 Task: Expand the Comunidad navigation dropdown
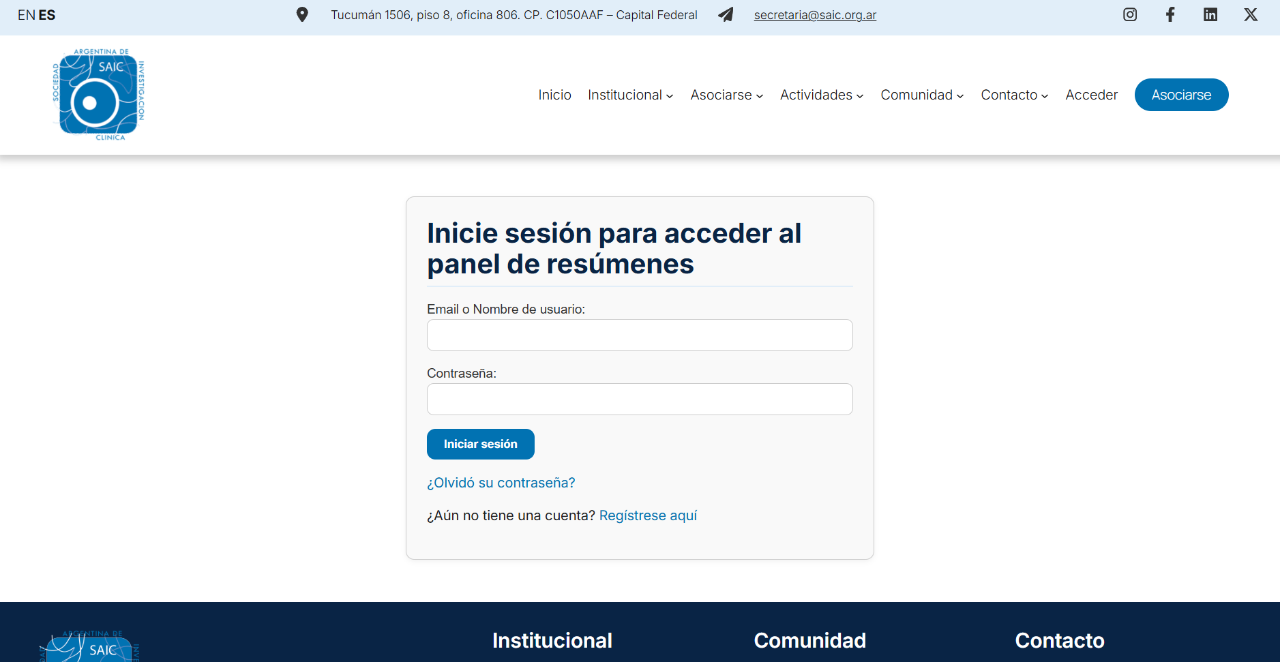point(921,95)
